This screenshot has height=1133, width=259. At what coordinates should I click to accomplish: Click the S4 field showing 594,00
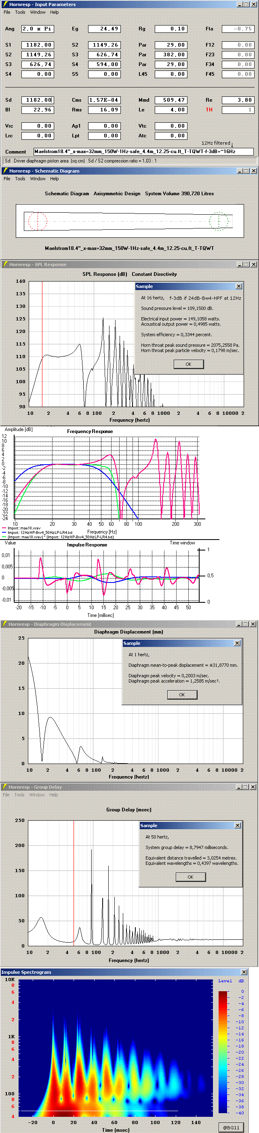pos(104,64)
